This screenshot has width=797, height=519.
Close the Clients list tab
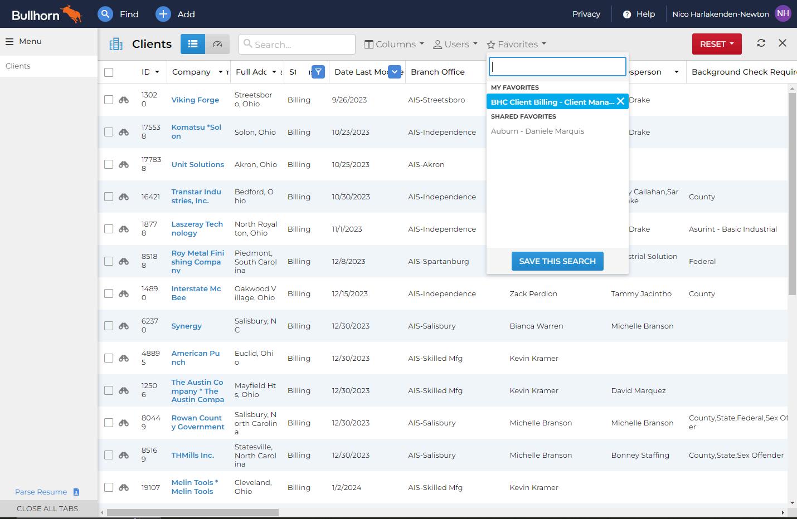click(783, 43)
